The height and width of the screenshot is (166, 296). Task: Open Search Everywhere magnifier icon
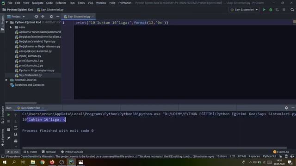pos(292,10)
